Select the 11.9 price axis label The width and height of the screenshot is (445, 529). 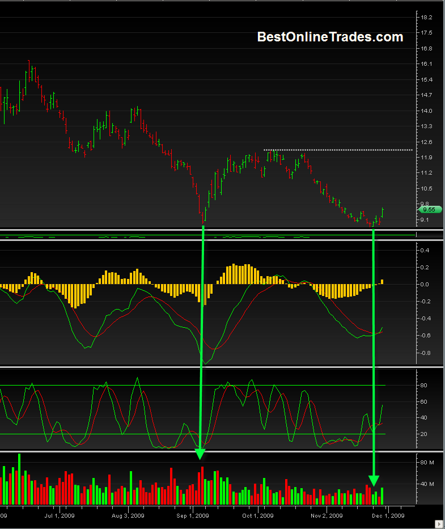coord(426,157)
